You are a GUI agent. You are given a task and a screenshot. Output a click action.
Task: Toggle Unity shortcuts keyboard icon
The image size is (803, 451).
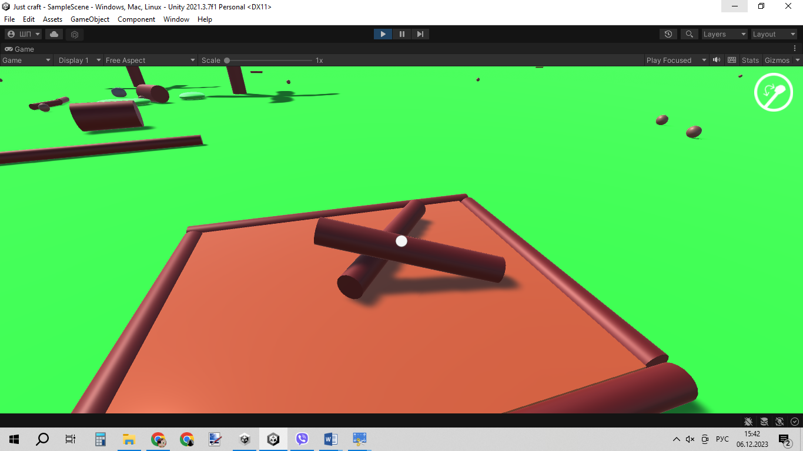coord(732,60)
